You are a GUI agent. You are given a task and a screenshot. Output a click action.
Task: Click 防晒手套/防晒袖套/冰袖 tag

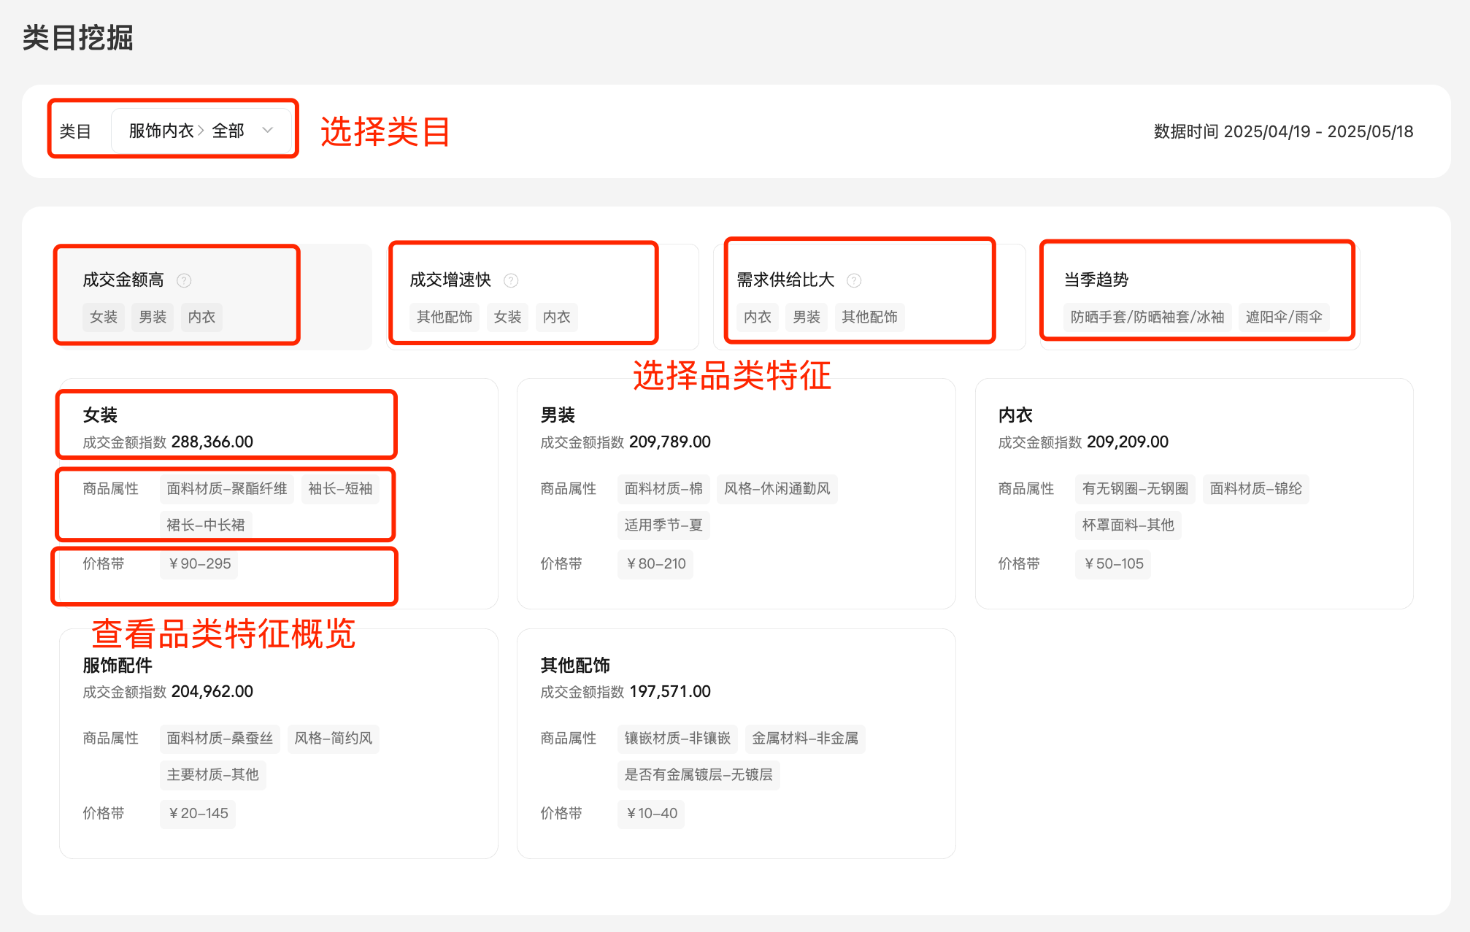1147,317
